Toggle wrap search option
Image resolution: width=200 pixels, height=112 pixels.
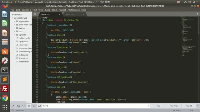pyautogui.click(x=29, y=106)
